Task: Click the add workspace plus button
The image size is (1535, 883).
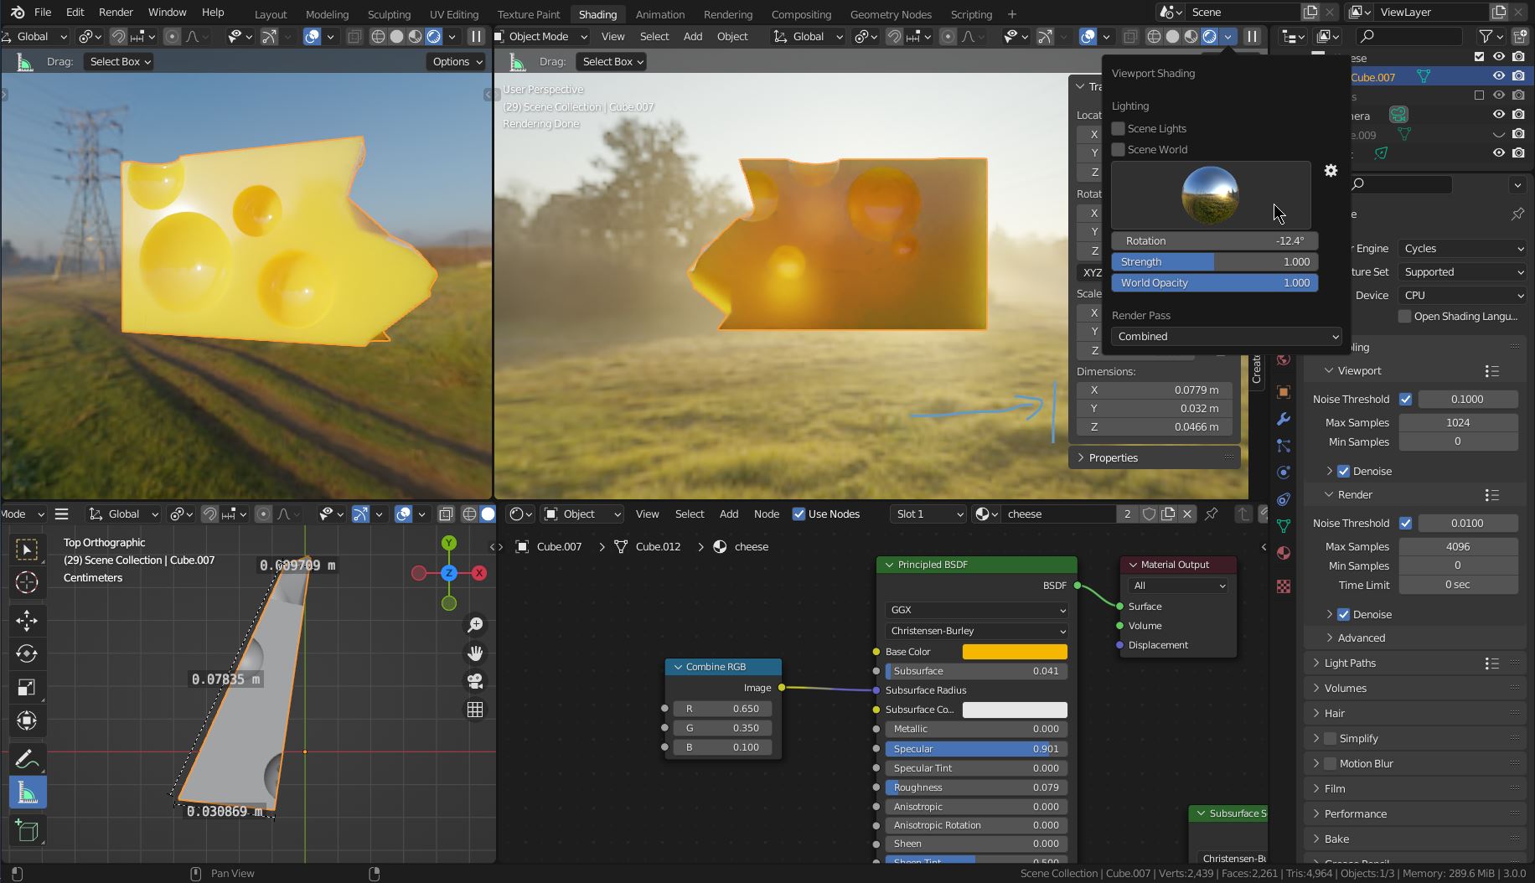Action: click(x=1012, y=14)
